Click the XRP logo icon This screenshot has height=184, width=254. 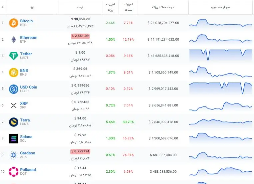(x=14, y=105)
